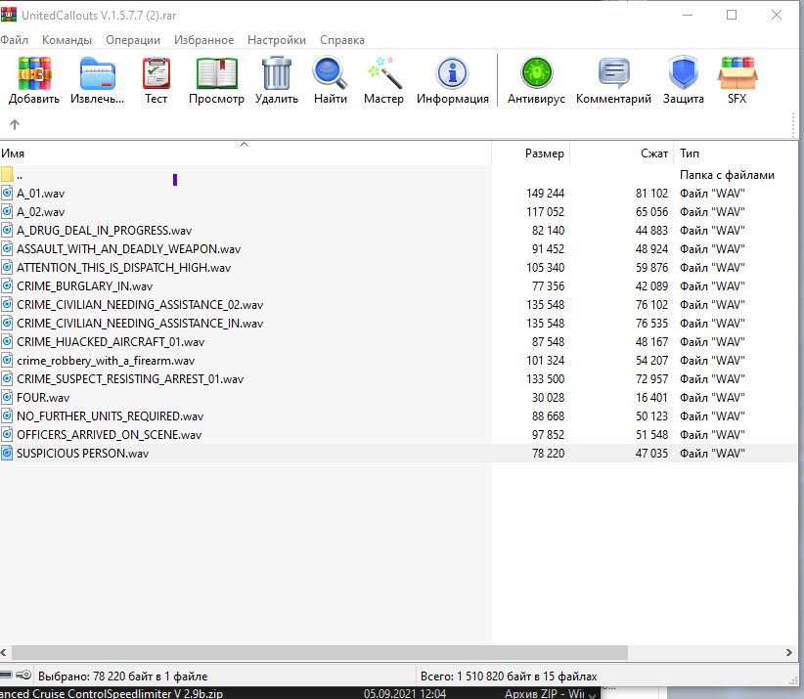Viewport: 804px width, 699px height.
Task: Select ATTENTION_THIS_IS_DISPATCH_HIGH.wav
Action: (123, 268)
